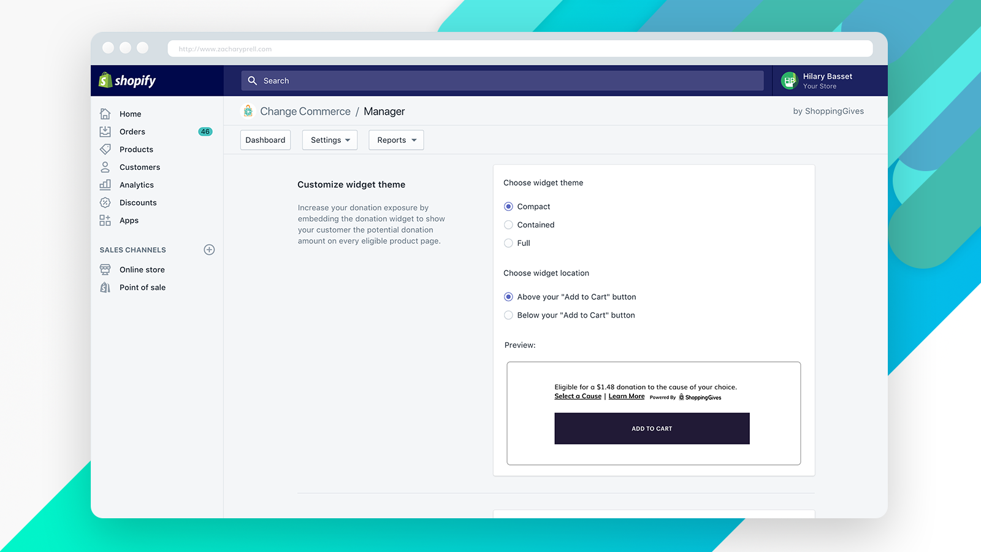Open the Home icon in sidebar

(105, 114)
